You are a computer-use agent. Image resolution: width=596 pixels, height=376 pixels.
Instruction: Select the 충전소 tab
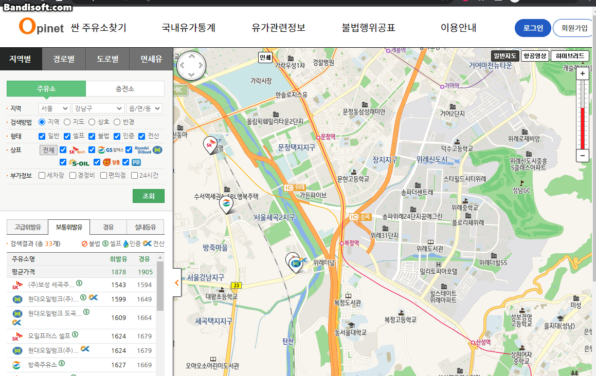[125, 88]
